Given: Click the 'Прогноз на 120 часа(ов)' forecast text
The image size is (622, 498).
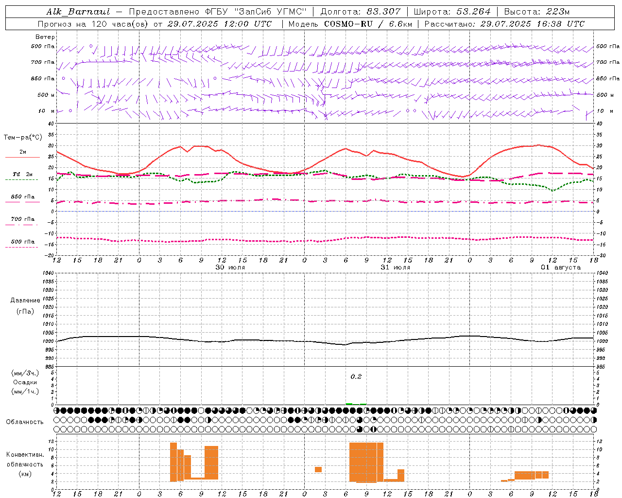Looking at the screenshot, I should pos(93,24).
